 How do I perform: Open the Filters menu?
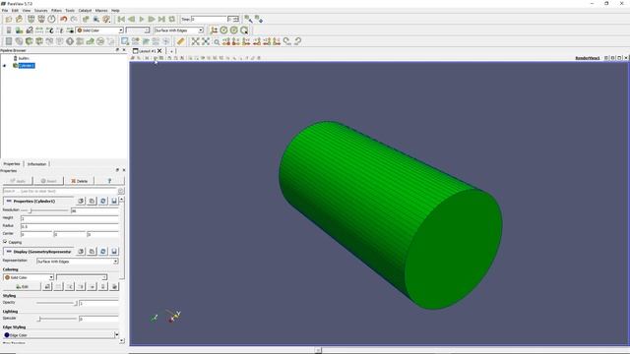[x=56, y=11]
